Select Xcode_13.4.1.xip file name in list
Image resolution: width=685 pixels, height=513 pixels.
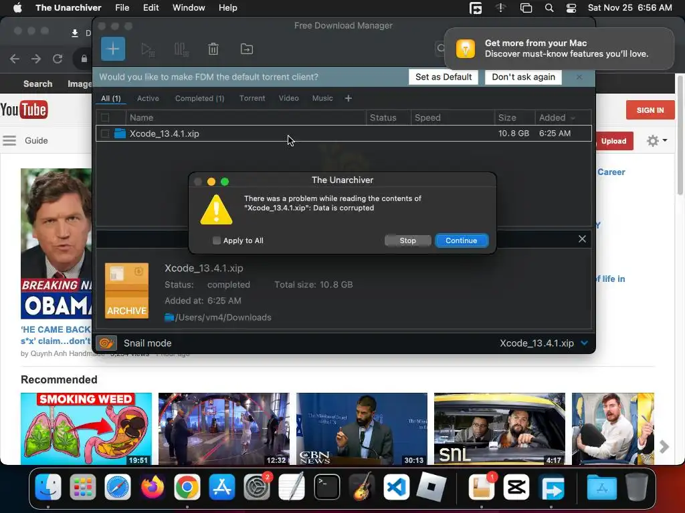coord(165,134)
